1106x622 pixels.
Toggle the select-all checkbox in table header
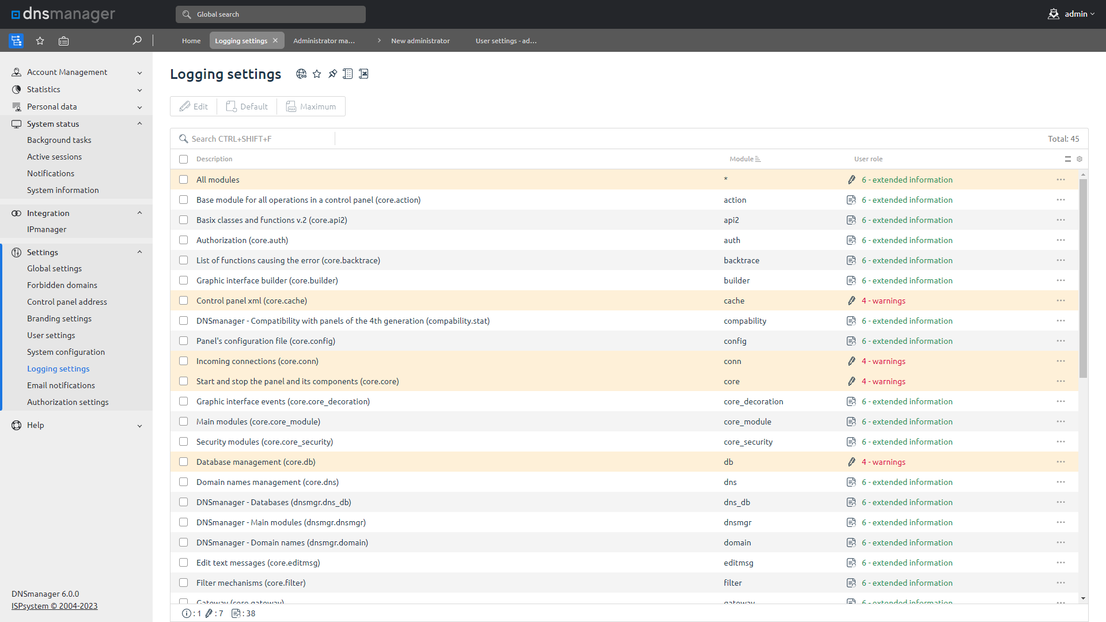183,159
